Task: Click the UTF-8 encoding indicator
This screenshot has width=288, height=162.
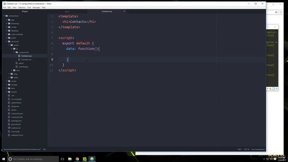Action: pos(247,149)
